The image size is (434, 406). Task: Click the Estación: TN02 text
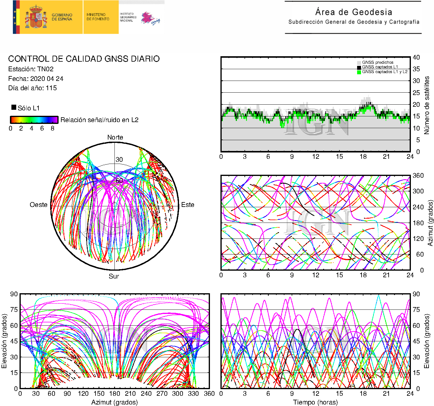pos(31,69)
